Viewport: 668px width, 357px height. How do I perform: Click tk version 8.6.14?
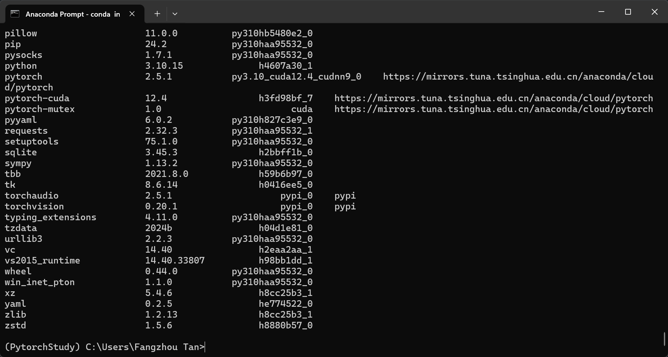[x=161, y=185]
